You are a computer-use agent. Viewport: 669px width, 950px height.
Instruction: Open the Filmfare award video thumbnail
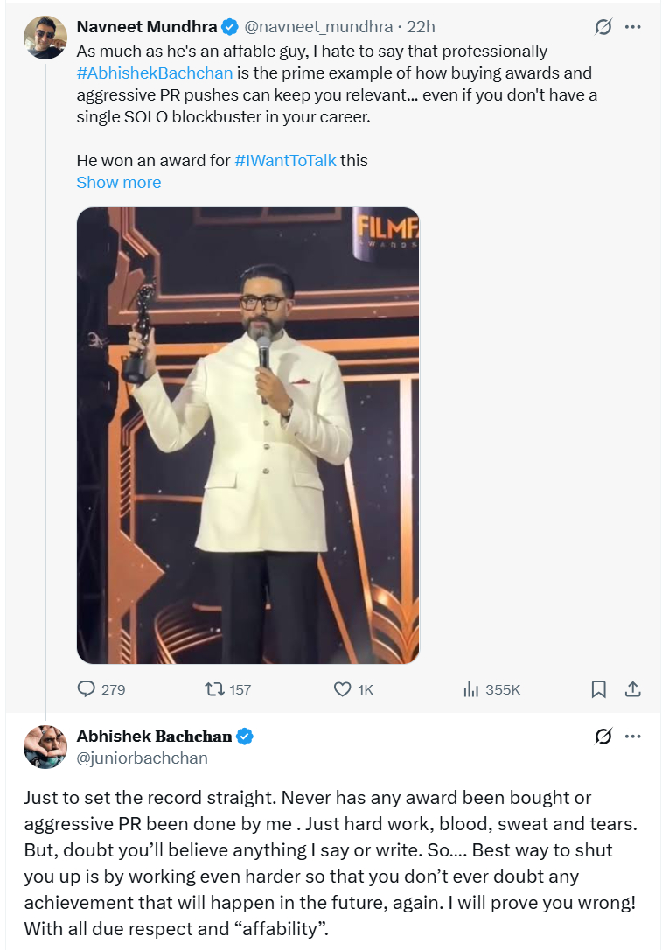point(248,435)
